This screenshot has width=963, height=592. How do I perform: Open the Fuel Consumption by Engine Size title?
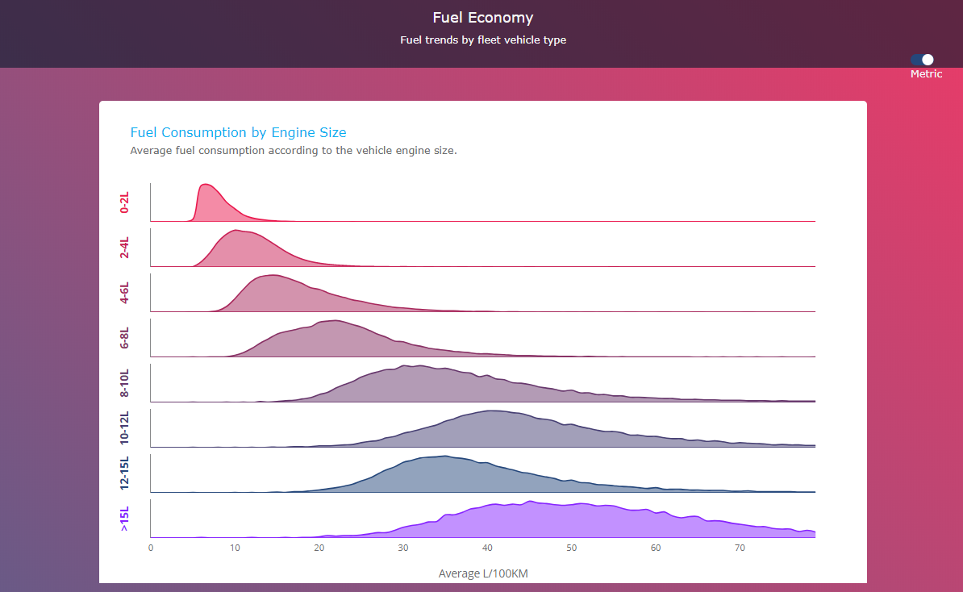point(238,132)
